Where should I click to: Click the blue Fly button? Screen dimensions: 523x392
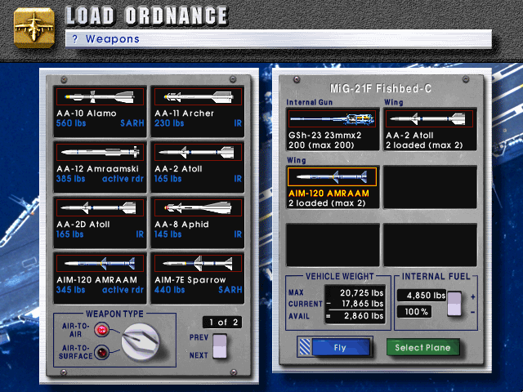[341, 347]
